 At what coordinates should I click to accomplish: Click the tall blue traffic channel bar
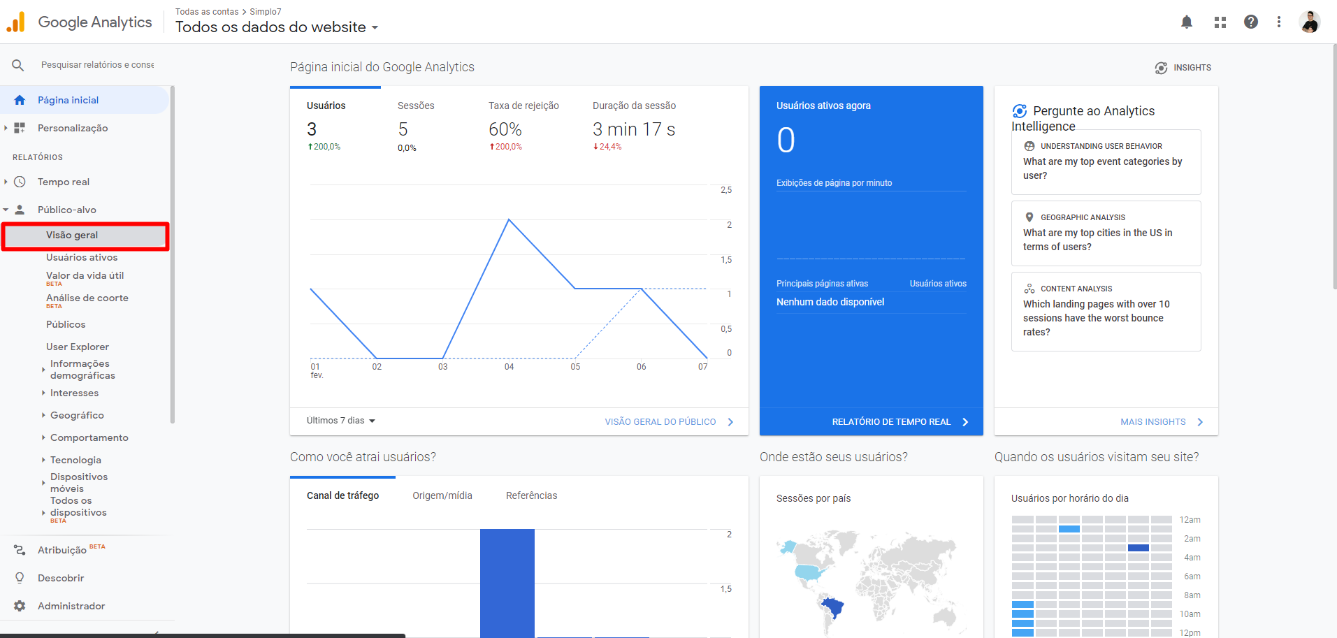(x=507, y=583)
